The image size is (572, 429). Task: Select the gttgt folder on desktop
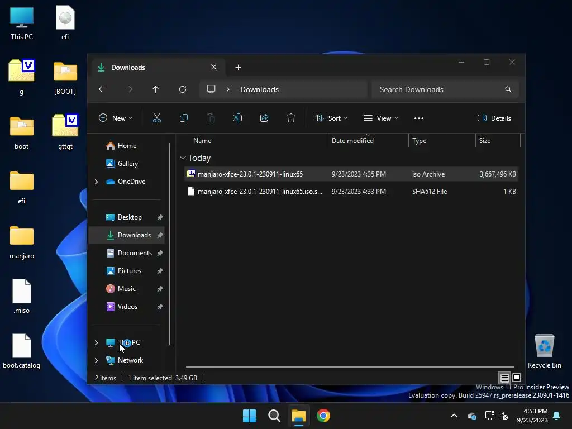pos(65,132)
